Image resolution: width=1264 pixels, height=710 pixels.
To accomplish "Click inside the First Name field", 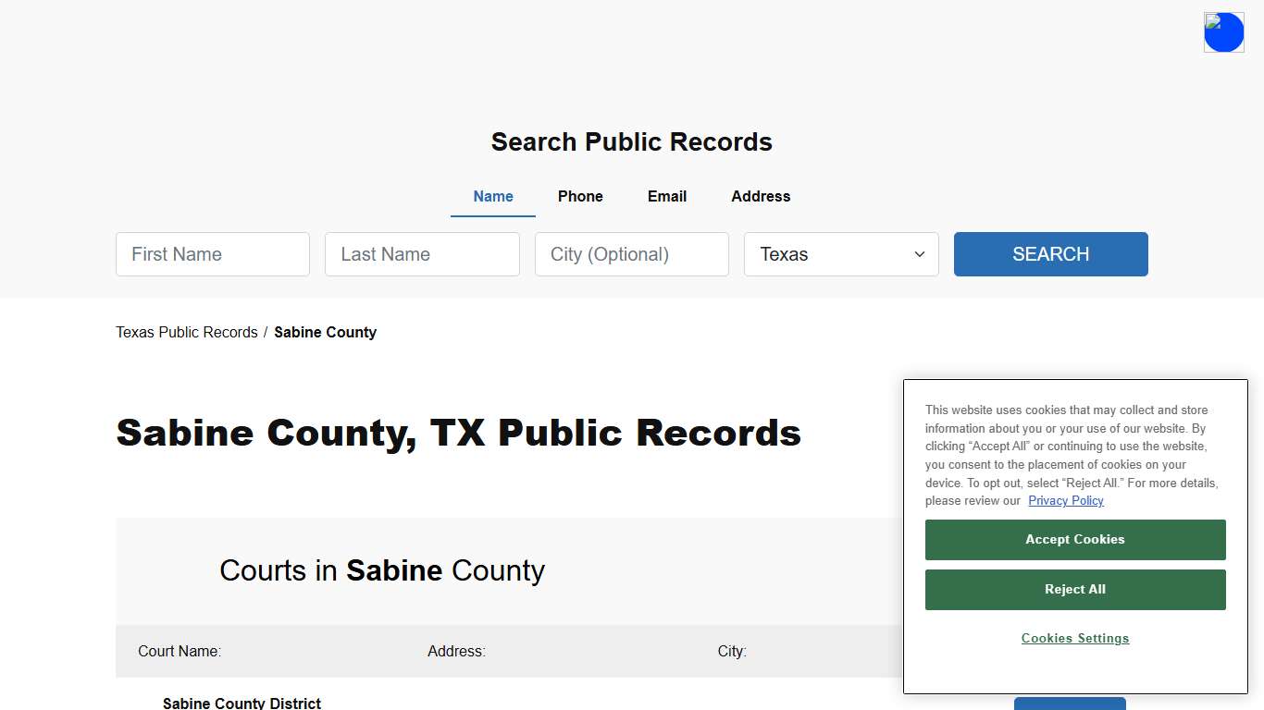I will 212,254.
